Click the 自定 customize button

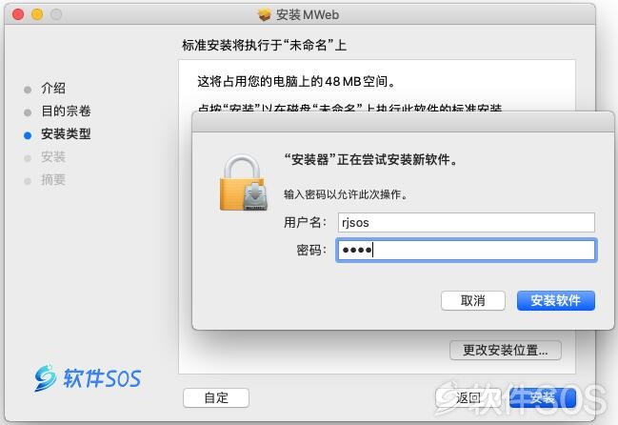coord(216,397)
